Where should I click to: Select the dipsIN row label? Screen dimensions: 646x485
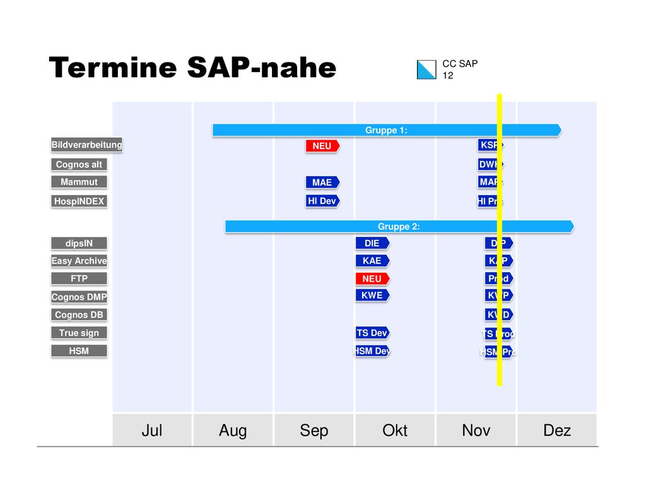[79, 243]
